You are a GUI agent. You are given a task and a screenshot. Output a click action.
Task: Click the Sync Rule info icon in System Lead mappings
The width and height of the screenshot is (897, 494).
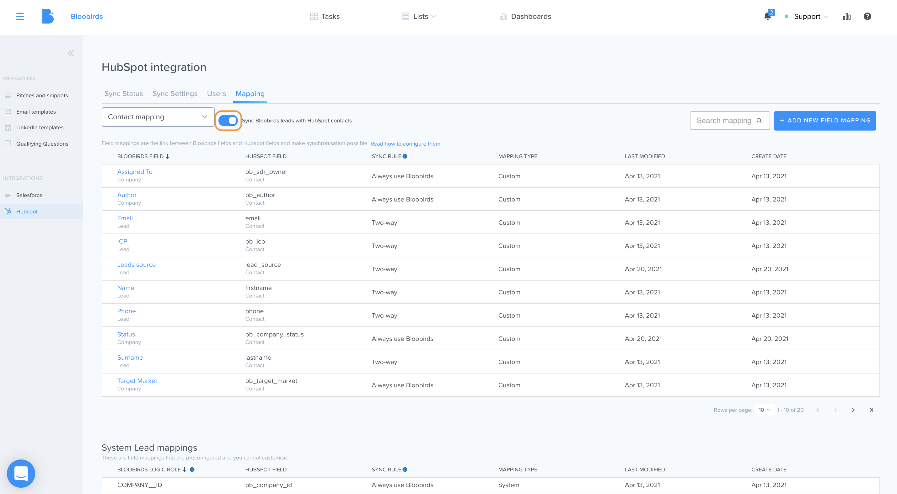405,470
